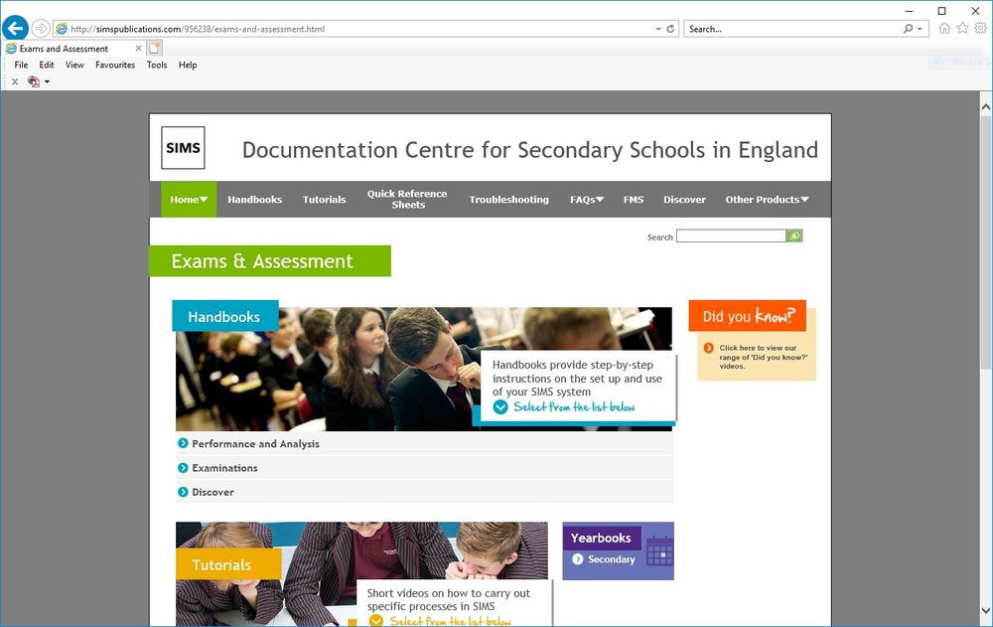The width and height of the screenshot is (993, 627).
Task: Click the refresh icon in address bar
Action: pyautogui.click(x=670, y=29)
